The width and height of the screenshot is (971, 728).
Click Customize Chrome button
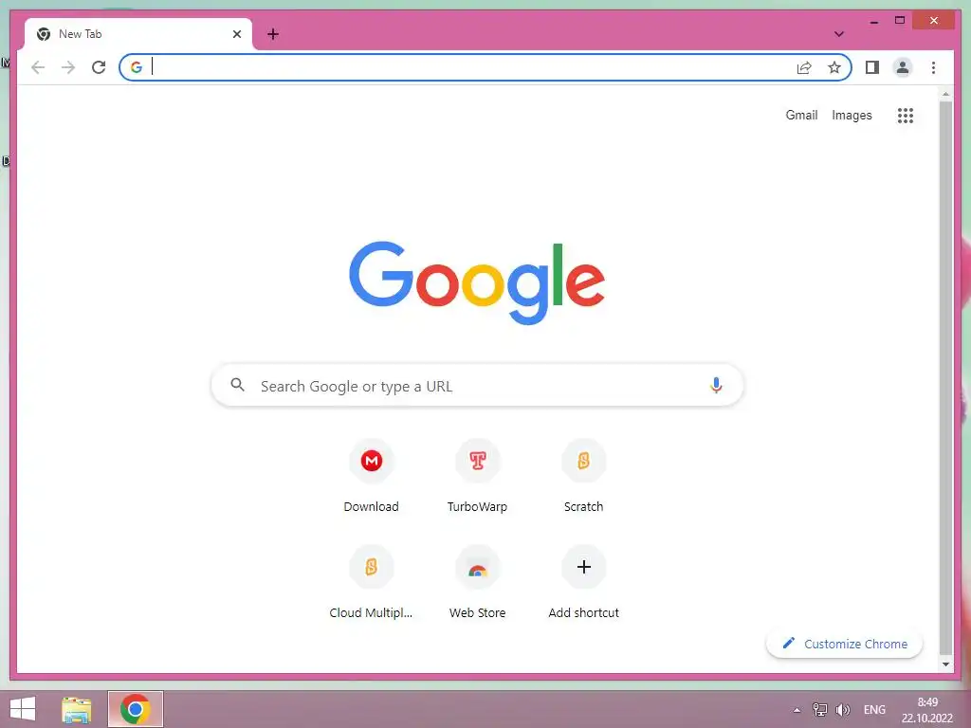tap(844, 644)
